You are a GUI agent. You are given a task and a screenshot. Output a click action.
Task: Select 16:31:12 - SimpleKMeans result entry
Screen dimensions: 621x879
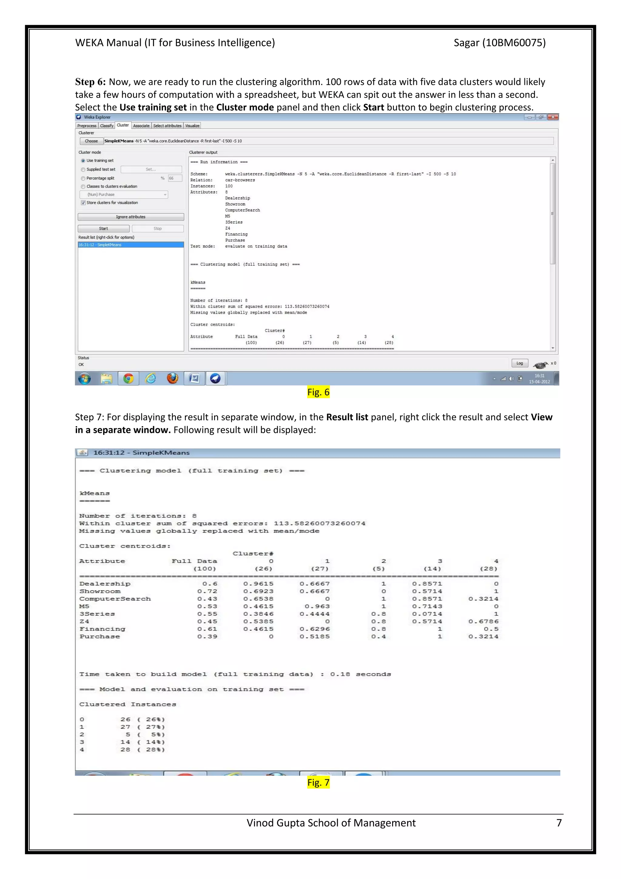(x=131, y=245)
